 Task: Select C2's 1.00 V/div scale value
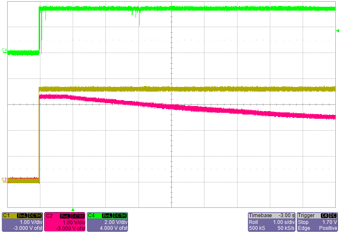pyautogui.click(x=74, y=223)
